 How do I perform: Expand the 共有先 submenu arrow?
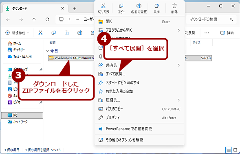coord(179,65)
